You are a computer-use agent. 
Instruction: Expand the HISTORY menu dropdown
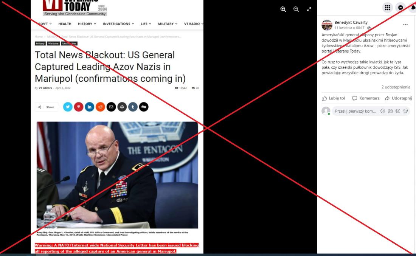pyautogui.click(x=87, y=24)
